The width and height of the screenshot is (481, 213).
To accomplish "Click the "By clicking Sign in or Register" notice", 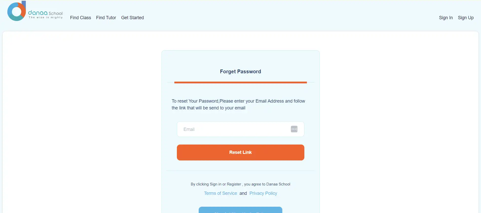I will tap(240, 184).
